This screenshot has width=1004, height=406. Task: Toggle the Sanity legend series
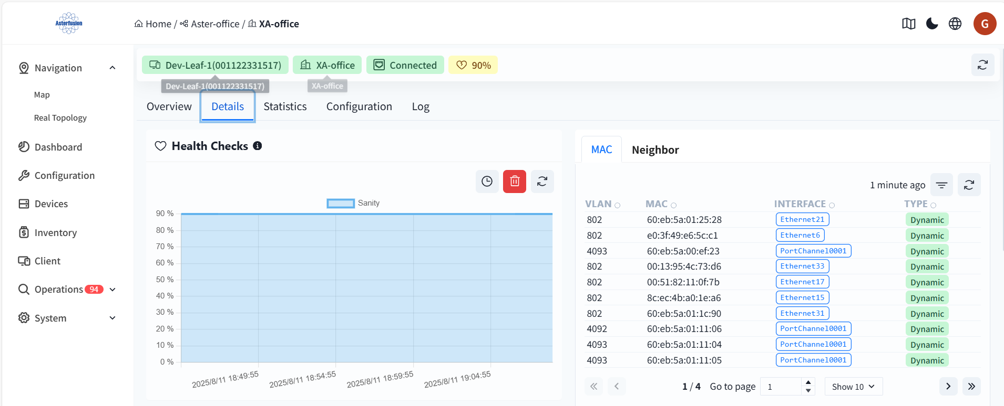click(x=353, y=203)
